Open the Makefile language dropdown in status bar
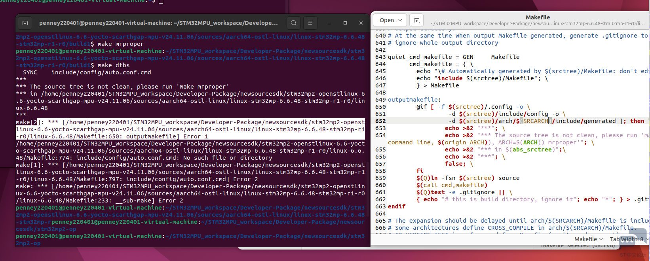The width and height of the screenshot is (650, 261). pyautogui.click(x=589, y=239)
